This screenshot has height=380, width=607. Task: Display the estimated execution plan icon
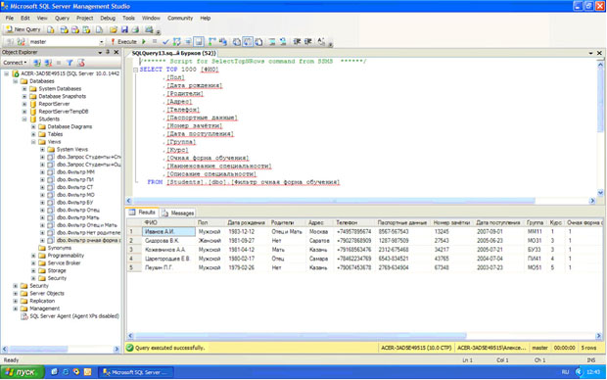coord(177,41)
